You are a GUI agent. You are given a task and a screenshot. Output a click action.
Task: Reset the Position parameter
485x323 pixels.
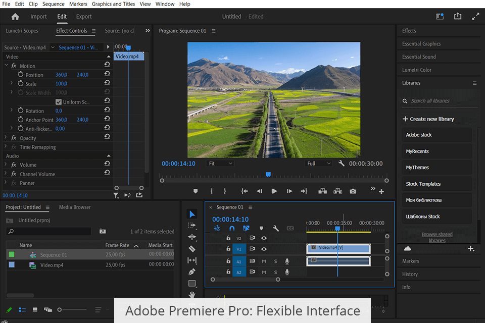[107, 75]
